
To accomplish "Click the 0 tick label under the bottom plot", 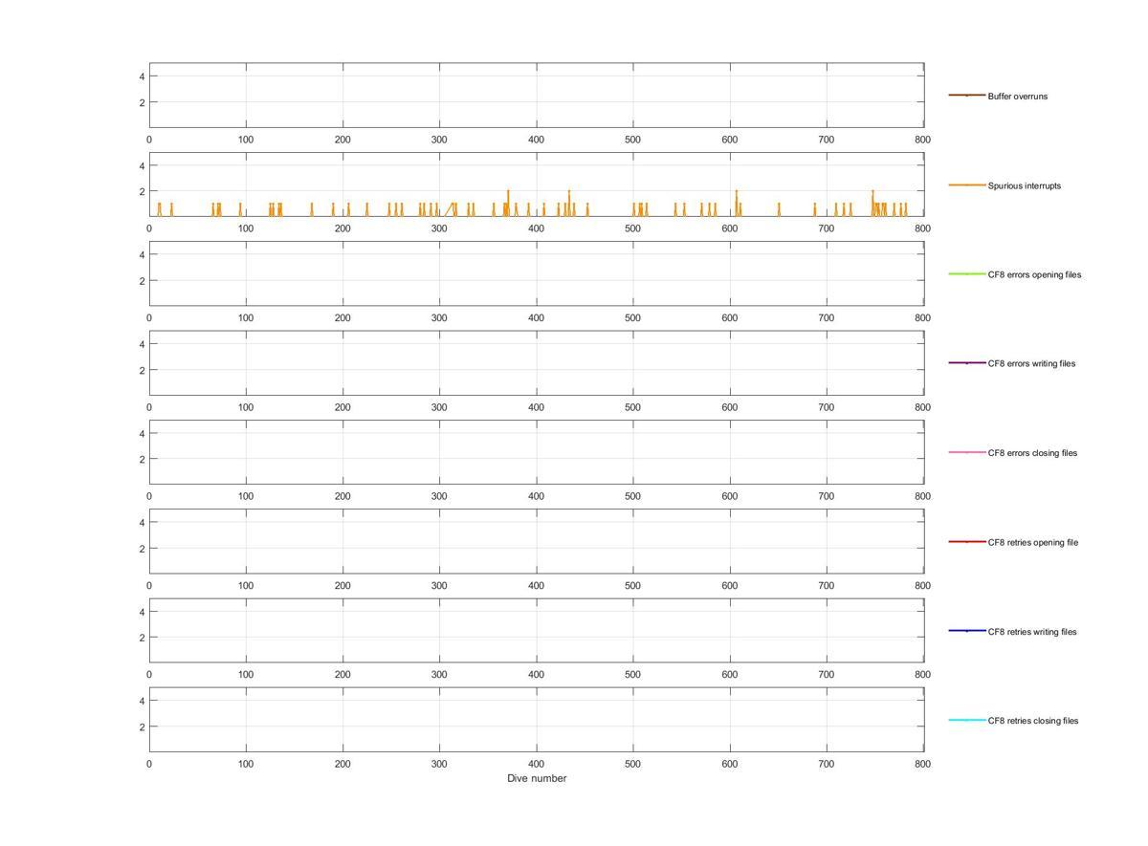I will coord(149,764).
